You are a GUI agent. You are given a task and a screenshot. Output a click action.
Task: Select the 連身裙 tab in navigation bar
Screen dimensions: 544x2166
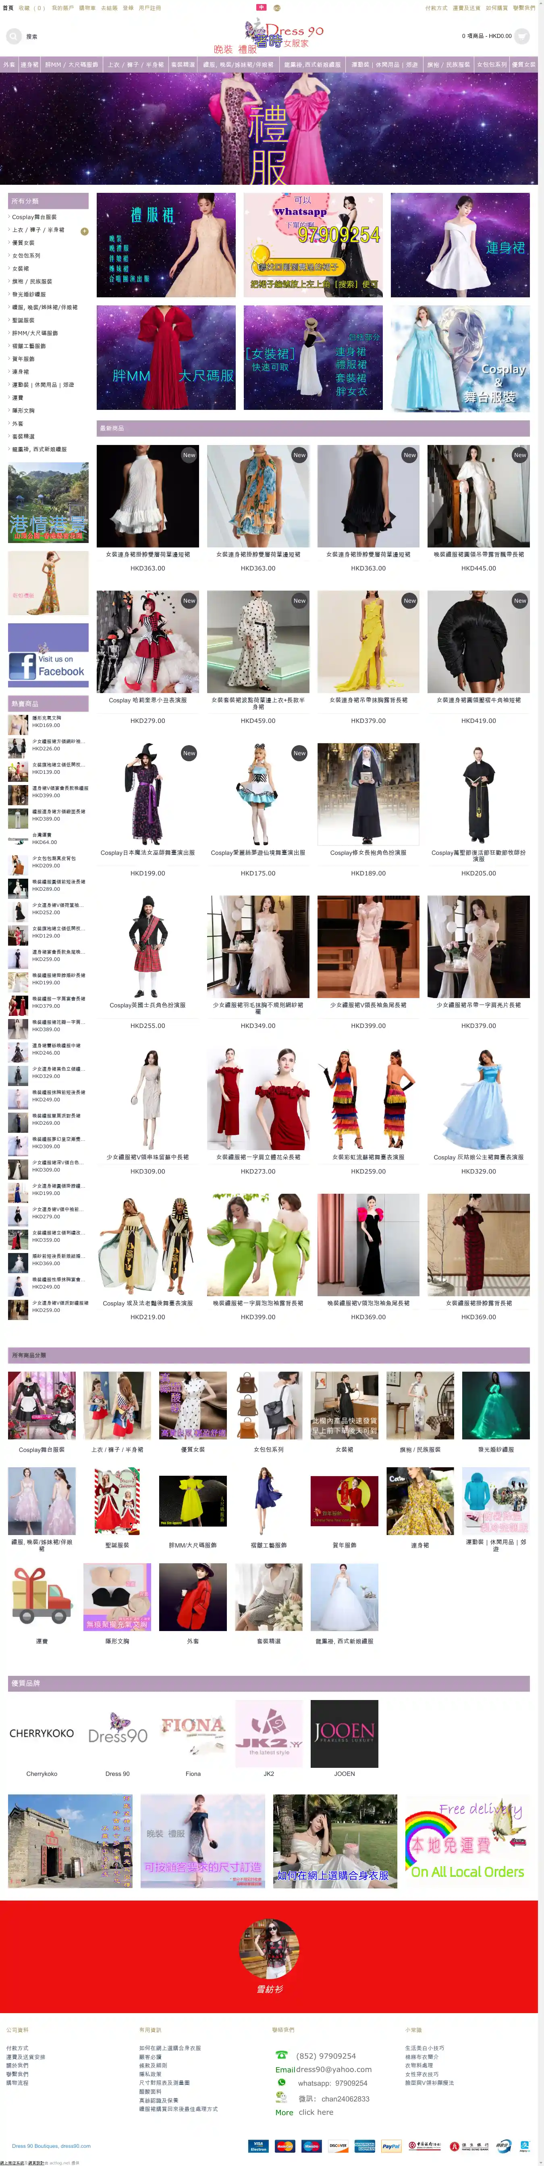[29, 64]
